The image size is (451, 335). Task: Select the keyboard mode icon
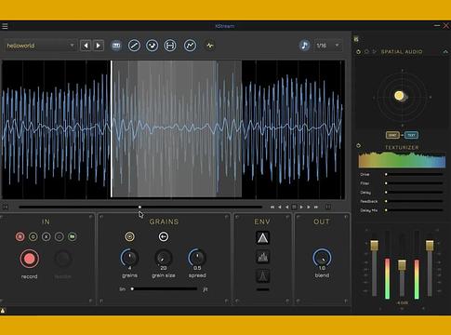click(116, 46)
